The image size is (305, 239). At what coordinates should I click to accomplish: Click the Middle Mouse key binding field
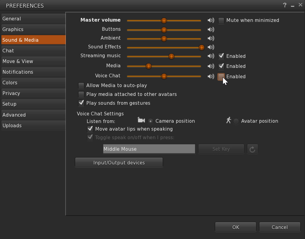coord(149,149)
